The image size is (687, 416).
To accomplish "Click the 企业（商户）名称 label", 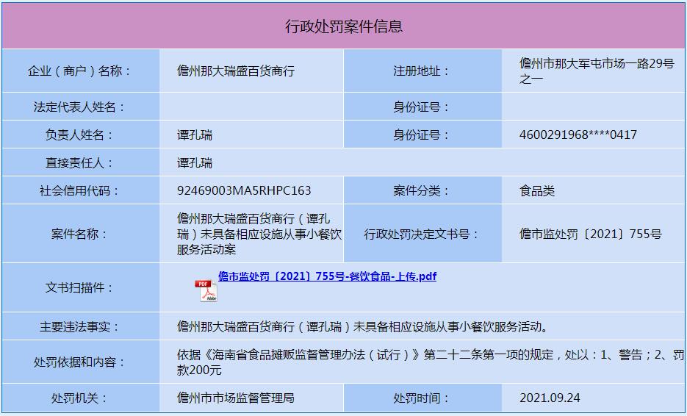I will point(80,71).
